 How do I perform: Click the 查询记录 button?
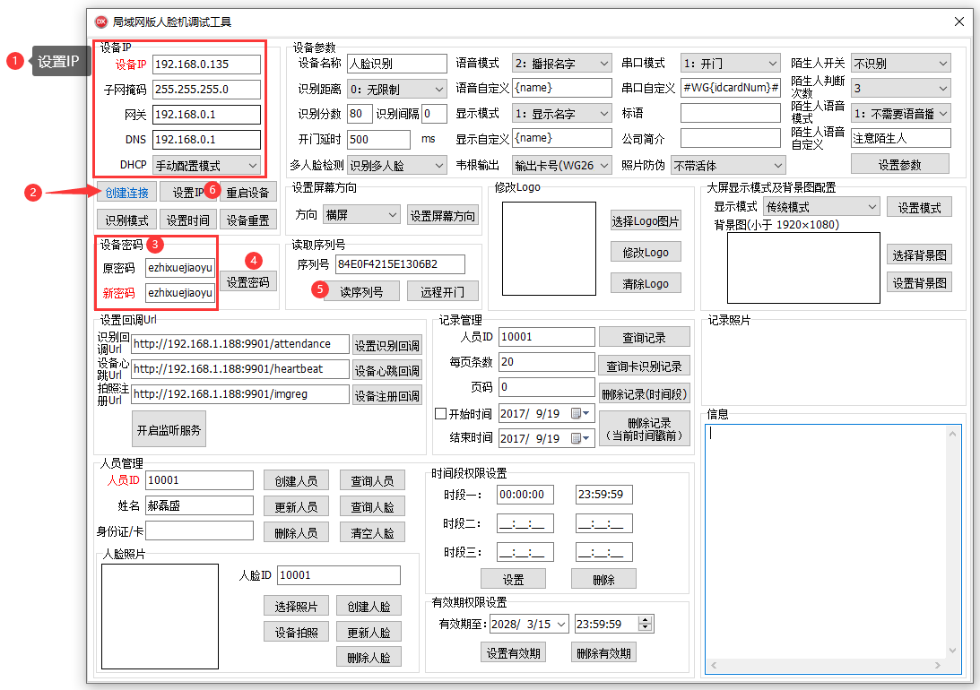(x=644, y=337)
